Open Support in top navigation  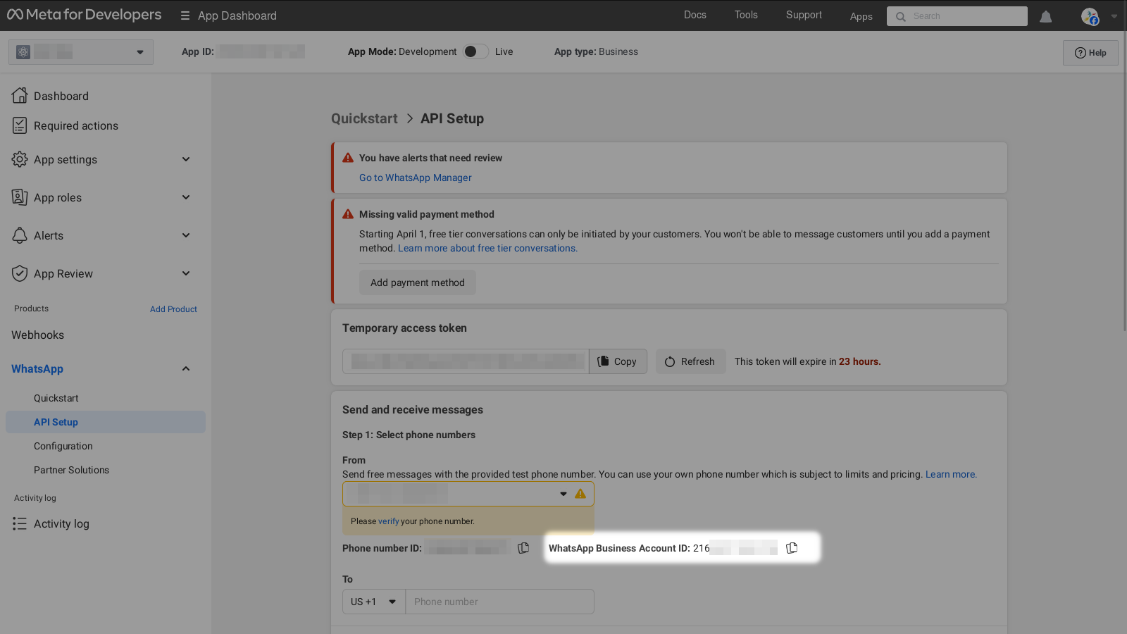click(x=804, y=15)
